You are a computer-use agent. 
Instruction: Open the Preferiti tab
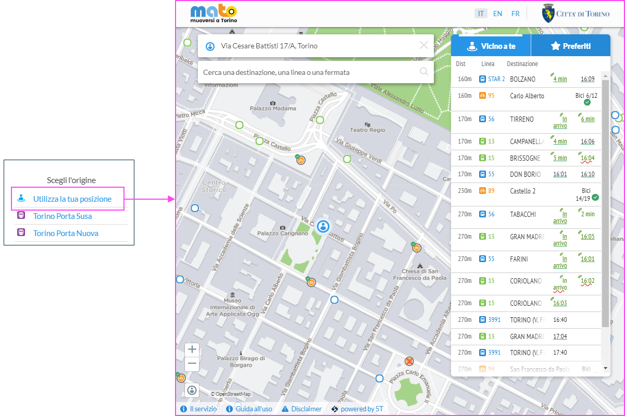[570, 46]
